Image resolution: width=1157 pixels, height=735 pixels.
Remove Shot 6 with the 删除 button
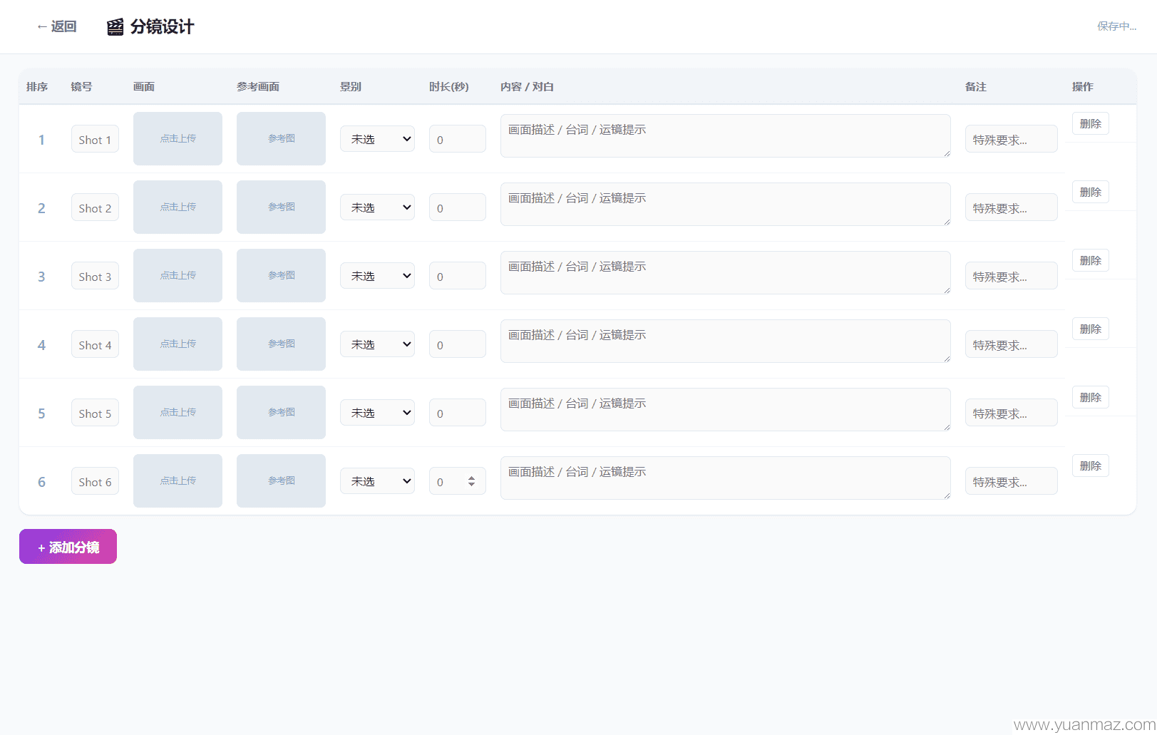(1090, 466)
